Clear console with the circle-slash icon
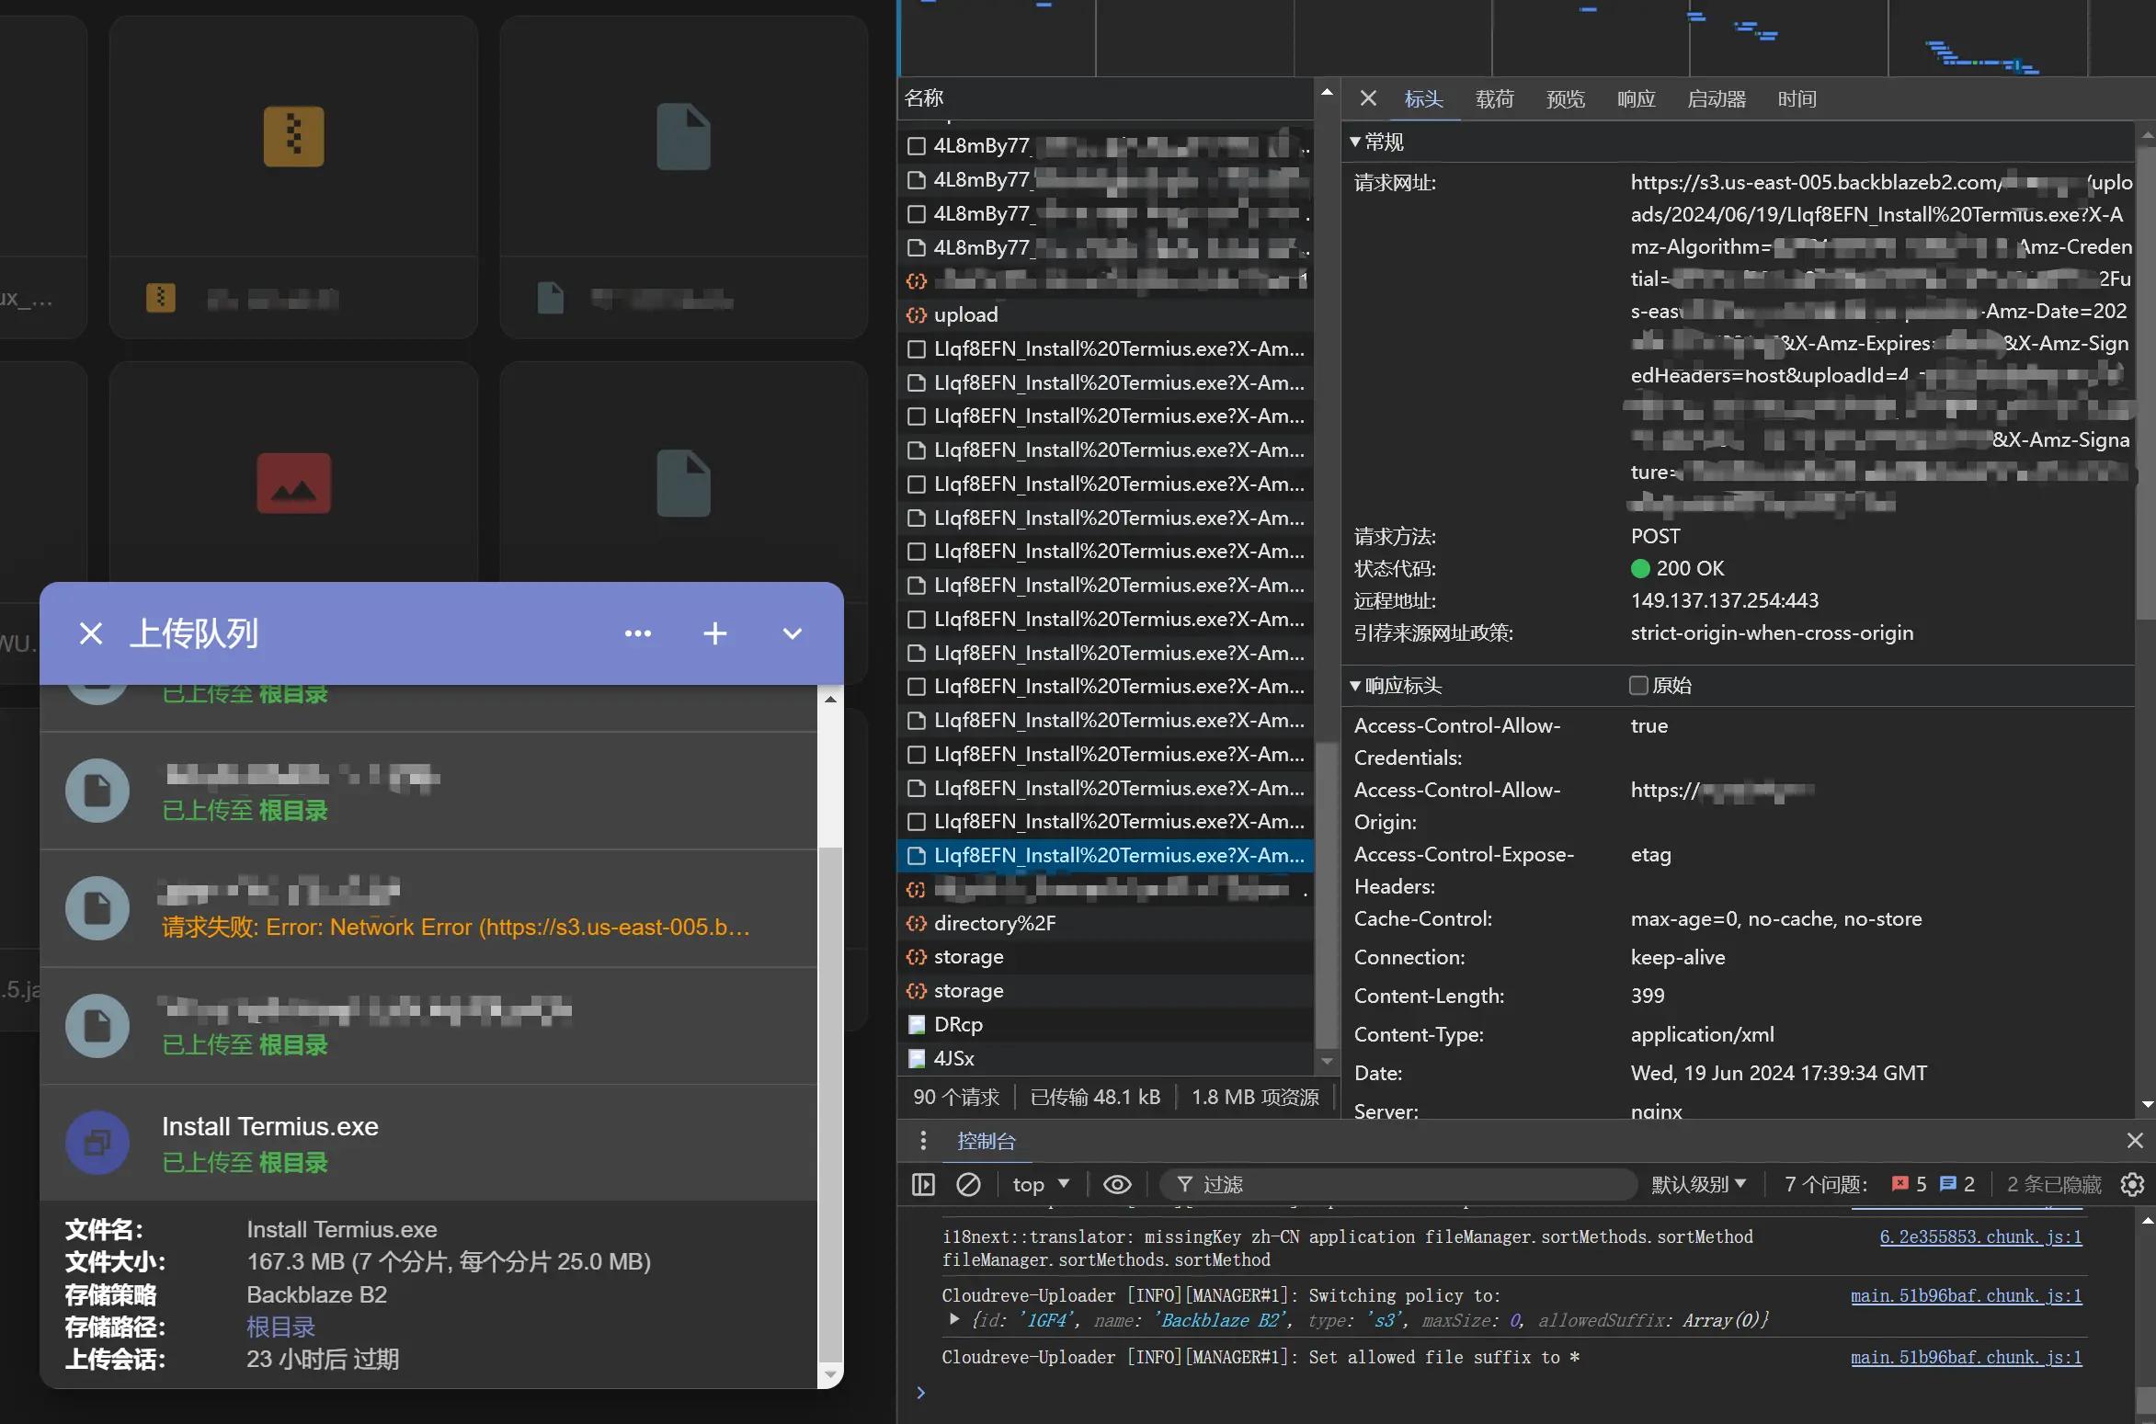Viewport: 2156px width, 1424px height. (x=968, y=1185)
